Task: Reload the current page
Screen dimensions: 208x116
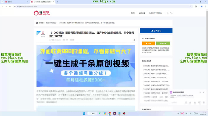Action: click(10, 6)
